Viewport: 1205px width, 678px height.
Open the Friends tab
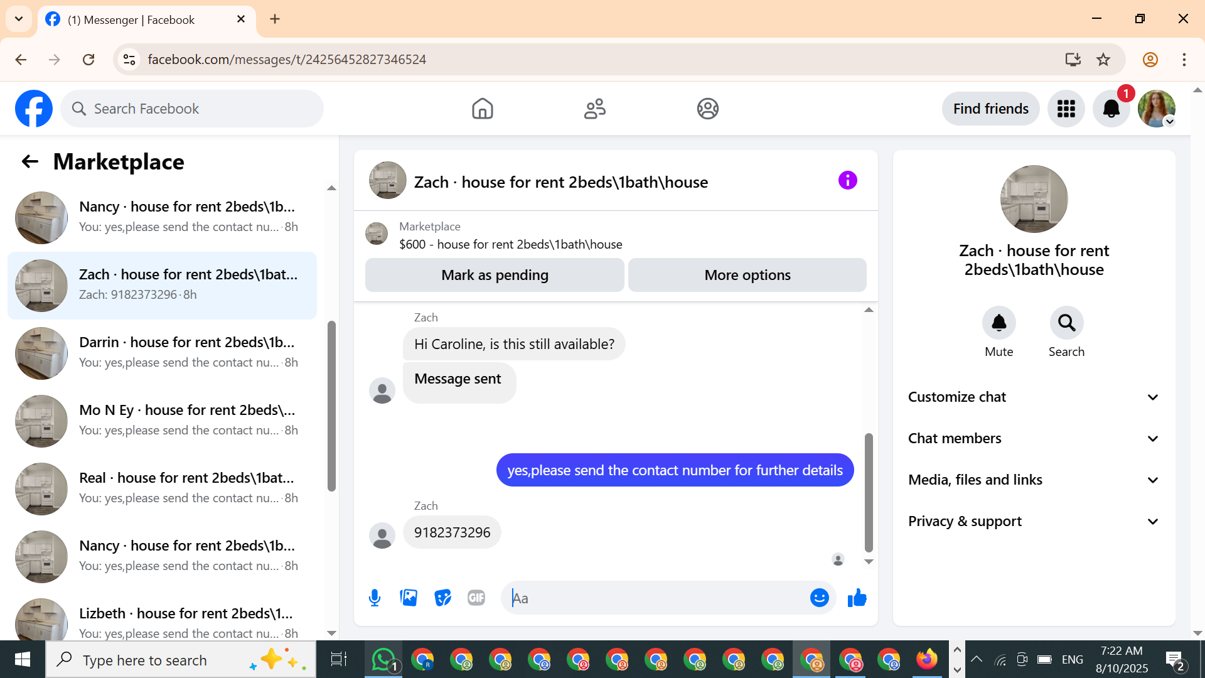(x=594, y=109)
